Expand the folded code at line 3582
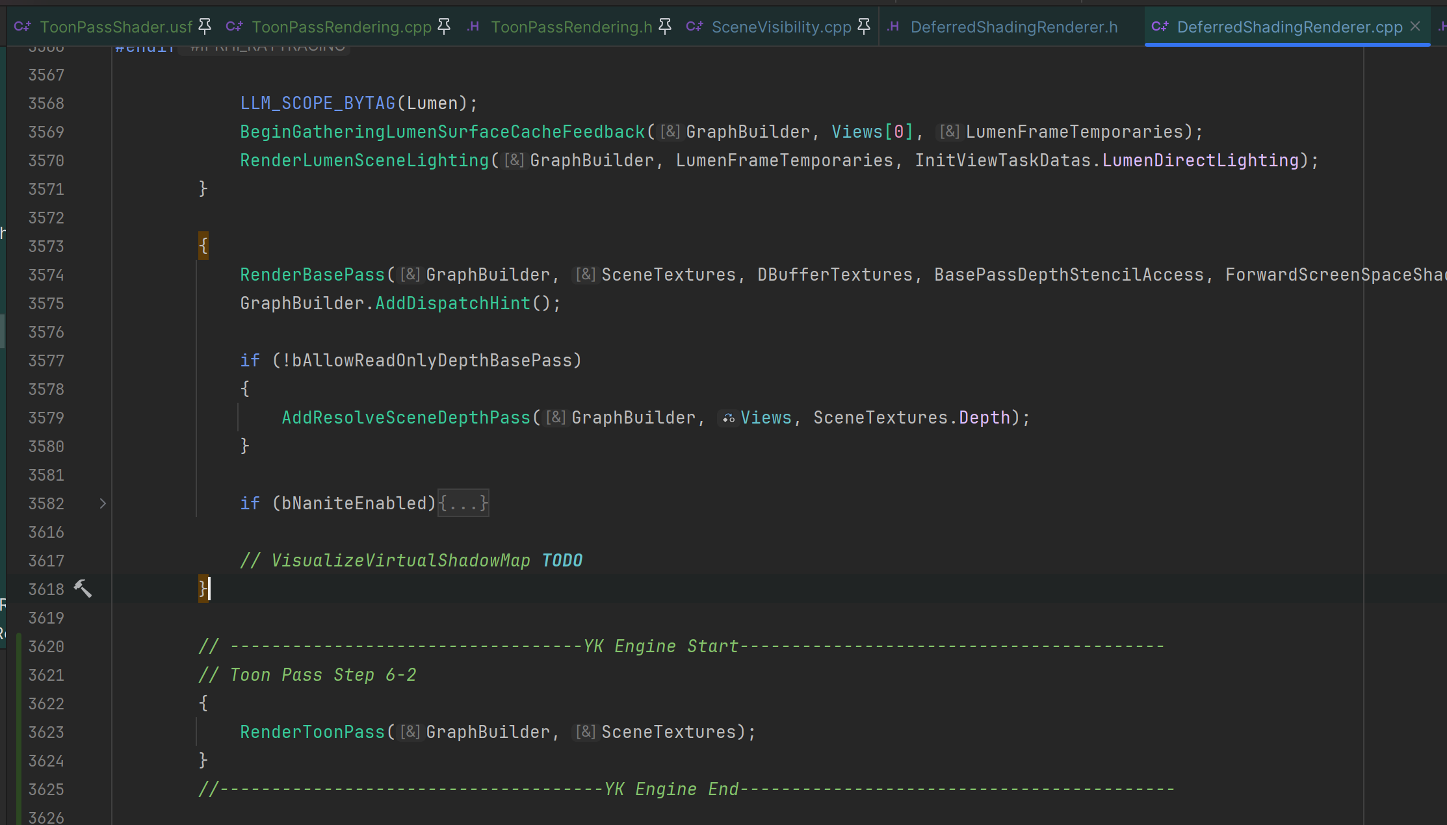 tap(103, 503)
